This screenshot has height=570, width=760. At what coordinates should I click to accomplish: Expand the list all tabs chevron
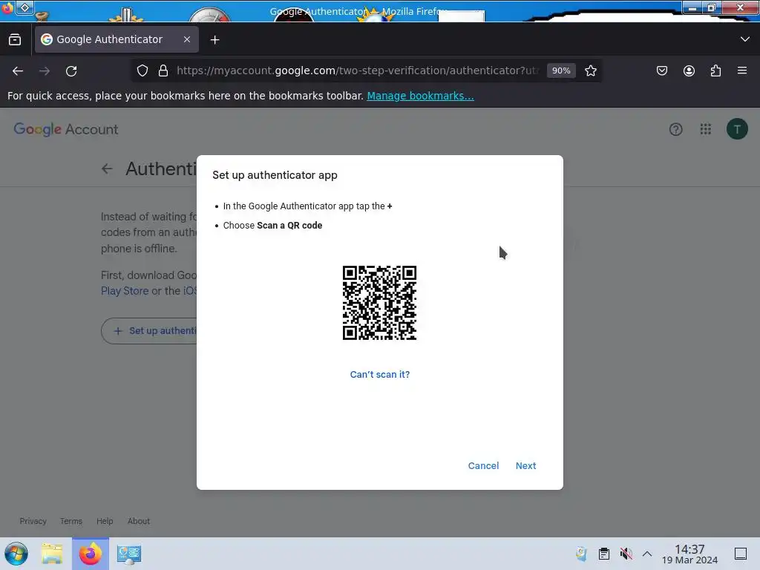coord(745,39)
